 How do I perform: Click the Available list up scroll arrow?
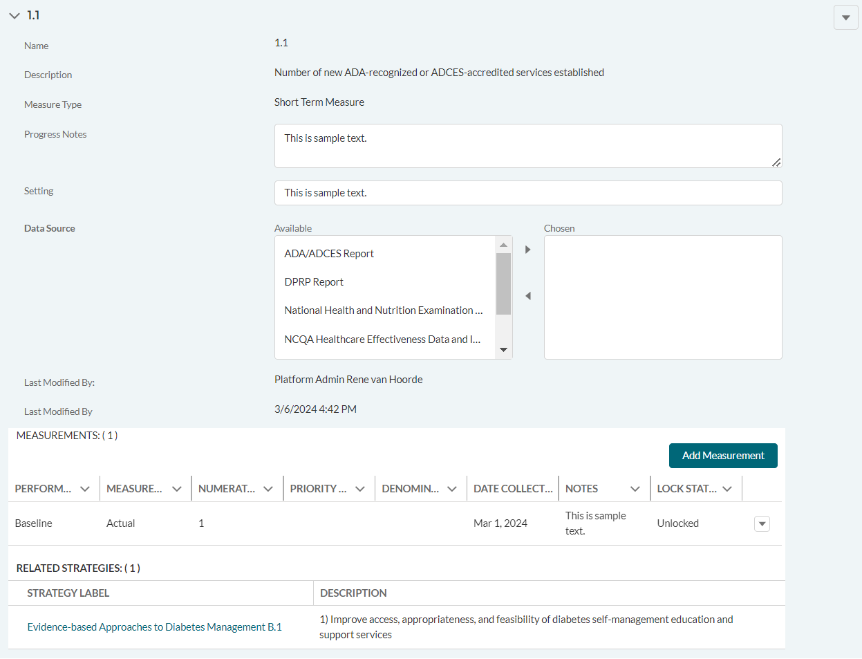(x=503, y=245)
